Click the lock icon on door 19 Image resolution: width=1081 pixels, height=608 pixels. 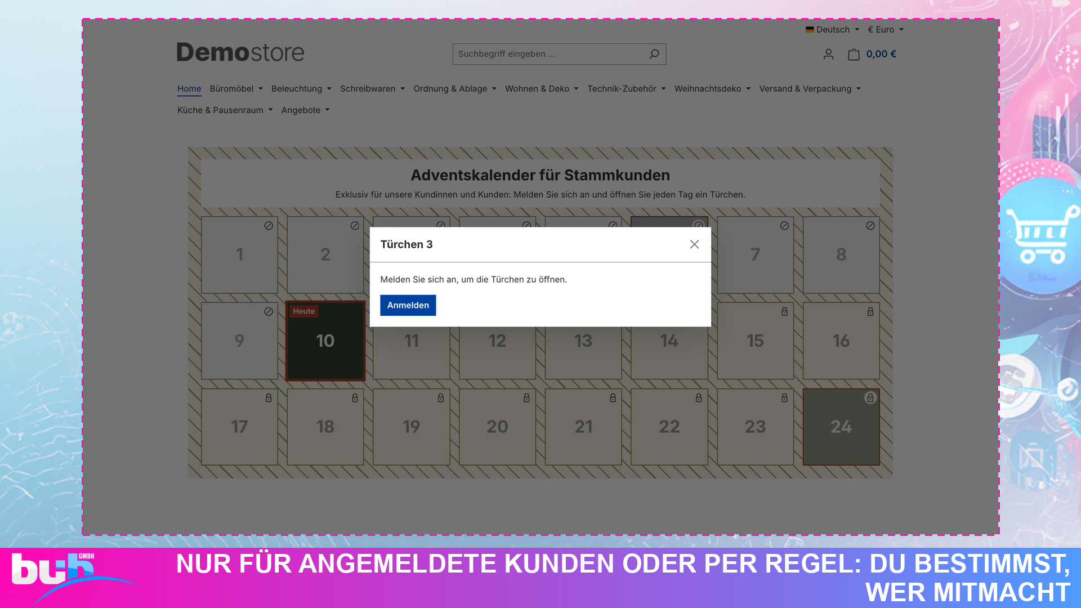click(441, 398)
